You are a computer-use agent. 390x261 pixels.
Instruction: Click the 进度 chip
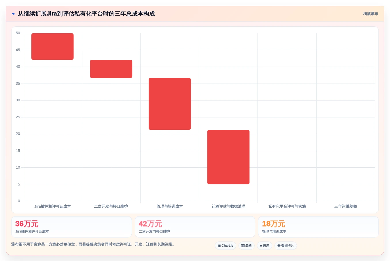[x=264, y=246]
